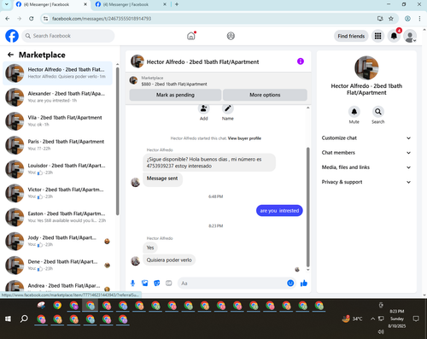
Task: Open conversation info purple icon
Action: [301, 61]
